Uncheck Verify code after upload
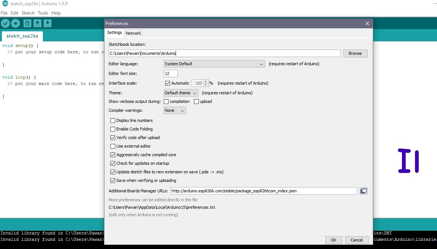The image size is (437, 249). [113, 138]
